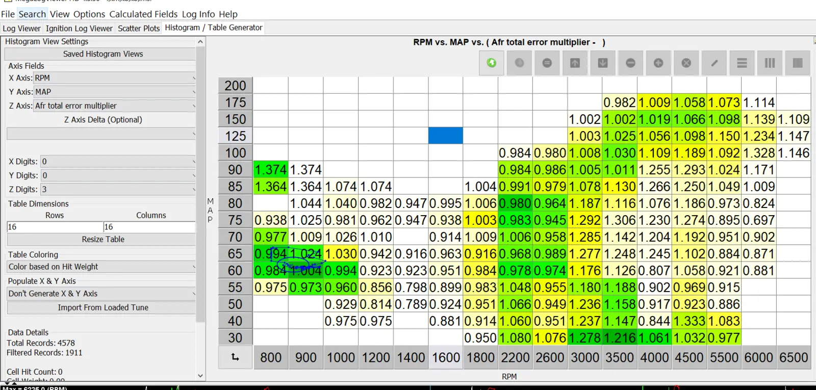
Task: Click the minus (subtract) toolbar icon
Action: click(631, 63)
